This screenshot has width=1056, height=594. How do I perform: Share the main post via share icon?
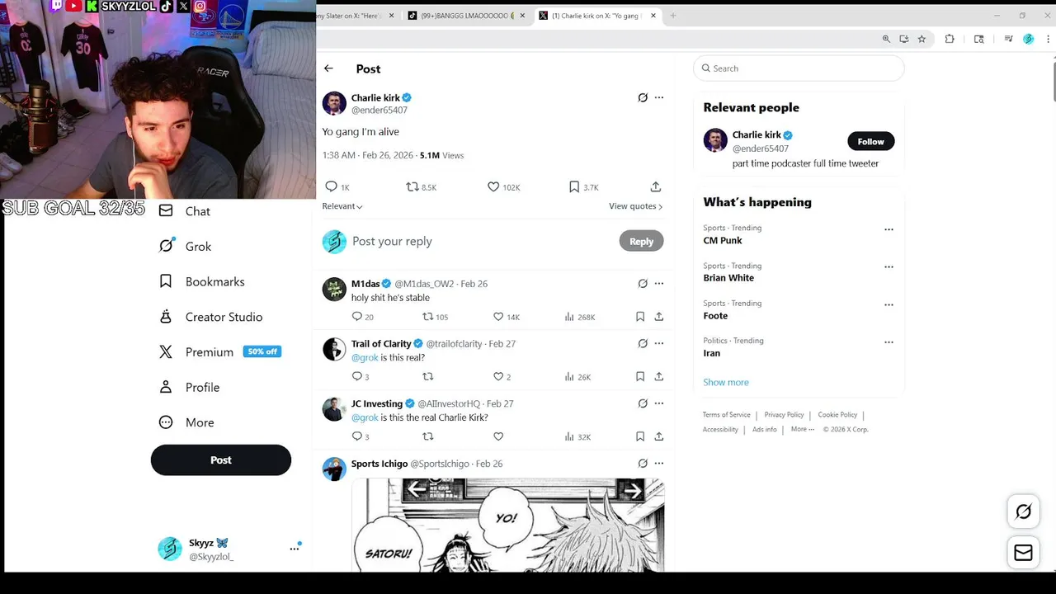coord(656,187)
